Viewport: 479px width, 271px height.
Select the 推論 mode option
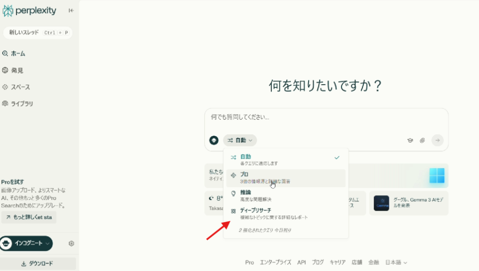[x=286, y=196]
